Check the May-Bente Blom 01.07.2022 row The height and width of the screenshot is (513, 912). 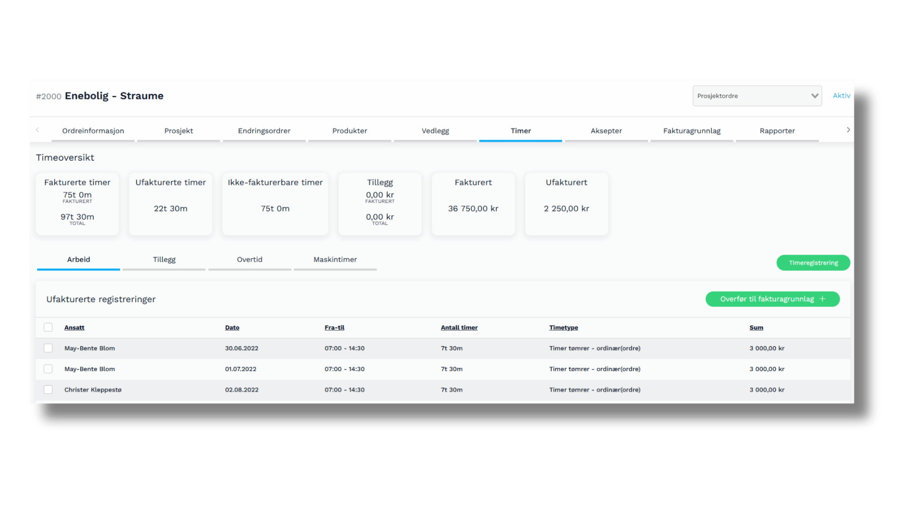[48, 369]
